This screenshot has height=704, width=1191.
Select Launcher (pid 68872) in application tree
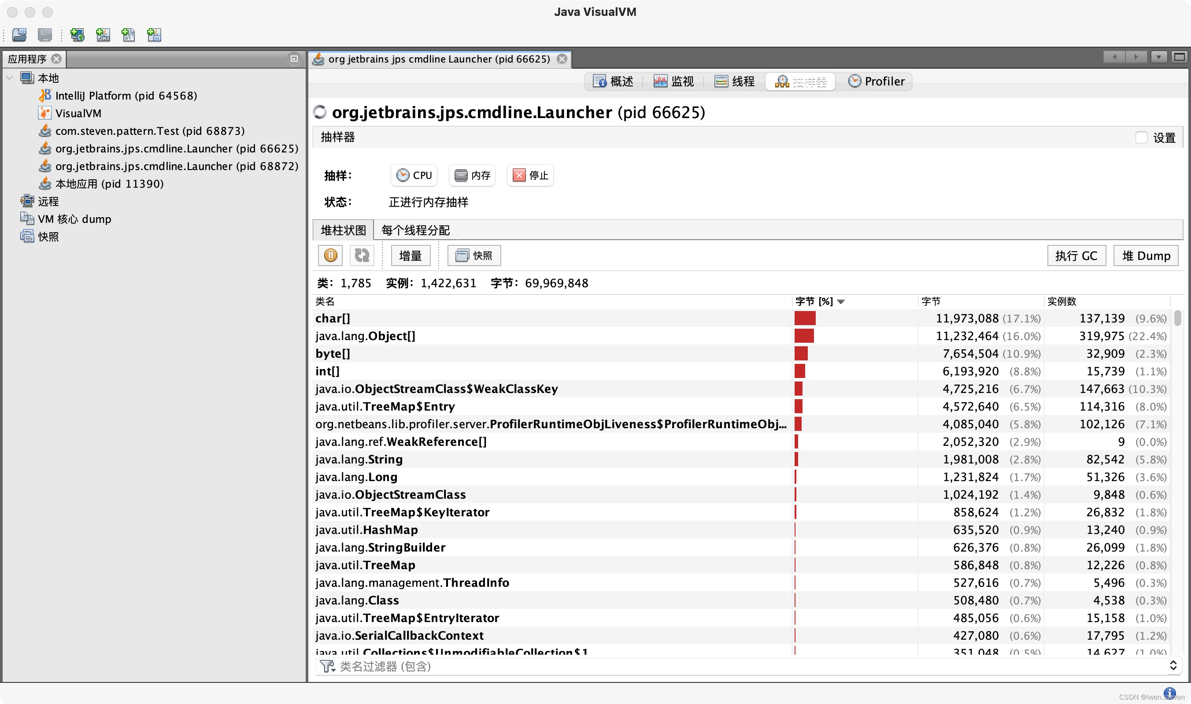click(168, 166)
